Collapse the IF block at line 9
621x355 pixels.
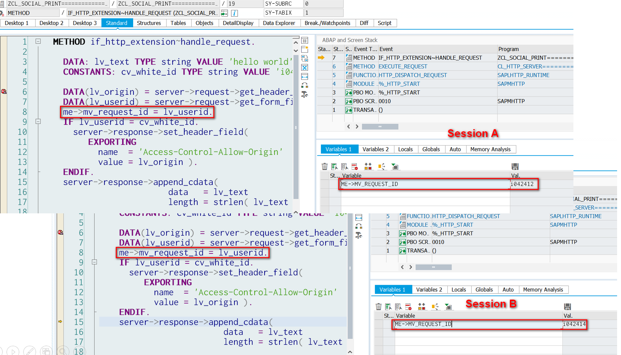pyautogui.click(x=38, y=122)
